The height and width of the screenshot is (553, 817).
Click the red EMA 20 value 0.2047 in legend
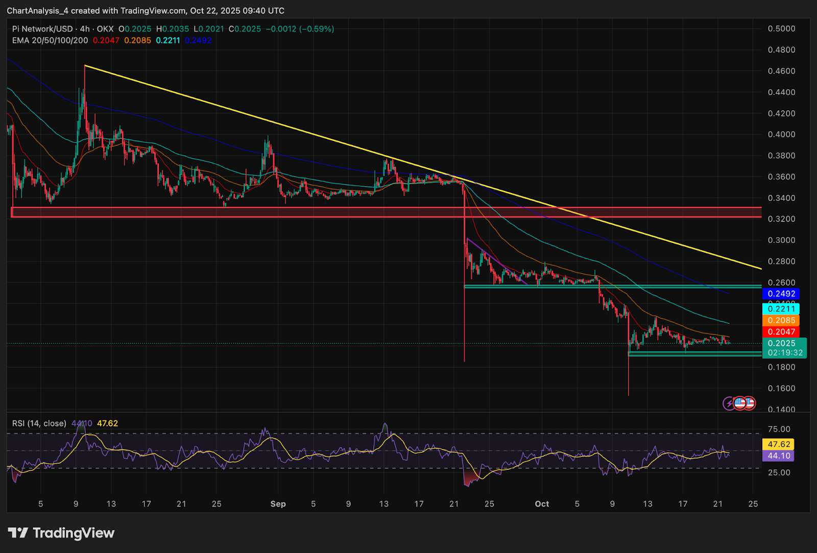point(106,40)
